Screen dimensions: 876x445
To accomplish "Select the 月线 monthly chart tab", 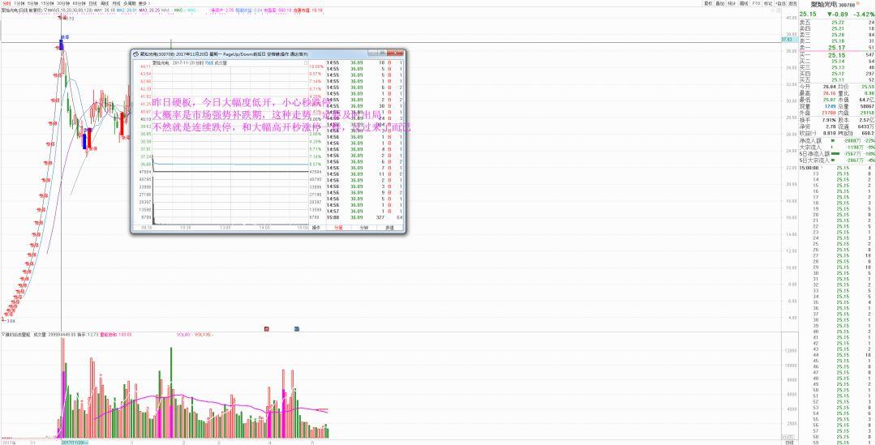I will [116, 3].
